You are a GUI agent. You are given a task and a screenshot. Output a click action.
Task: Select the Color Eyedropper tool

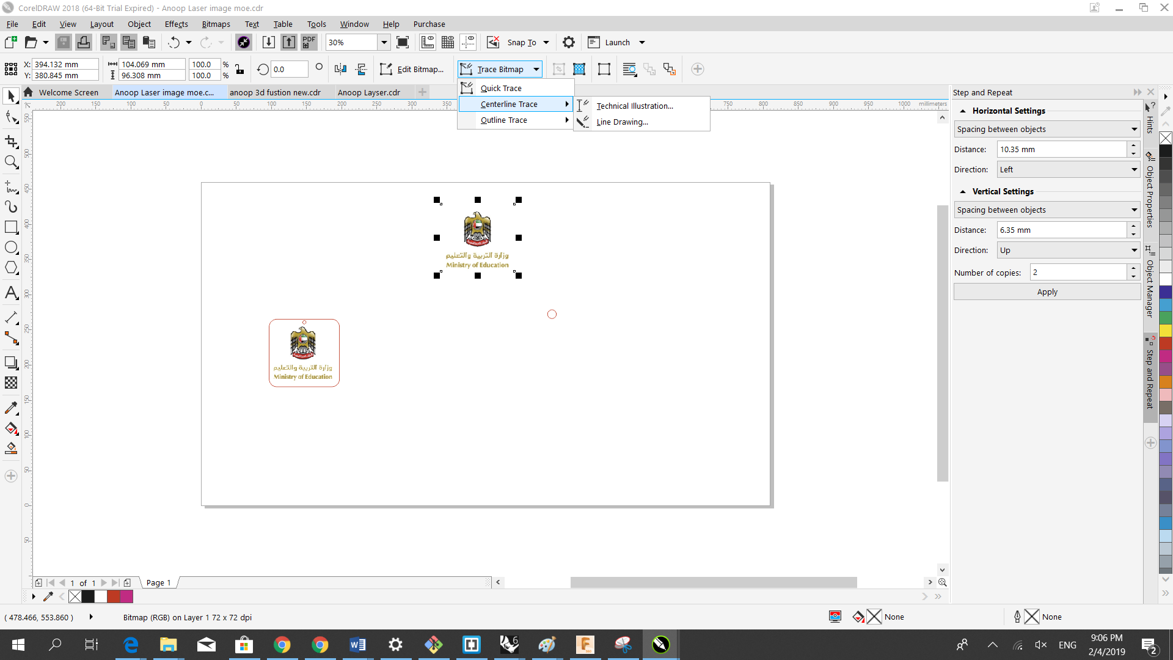coord(11,408)
